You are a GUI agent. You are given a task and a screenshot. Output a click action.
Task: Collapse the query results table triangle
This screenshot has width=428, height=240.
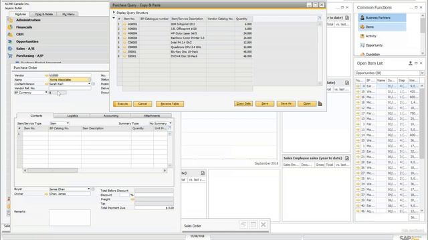coord(114,18)
